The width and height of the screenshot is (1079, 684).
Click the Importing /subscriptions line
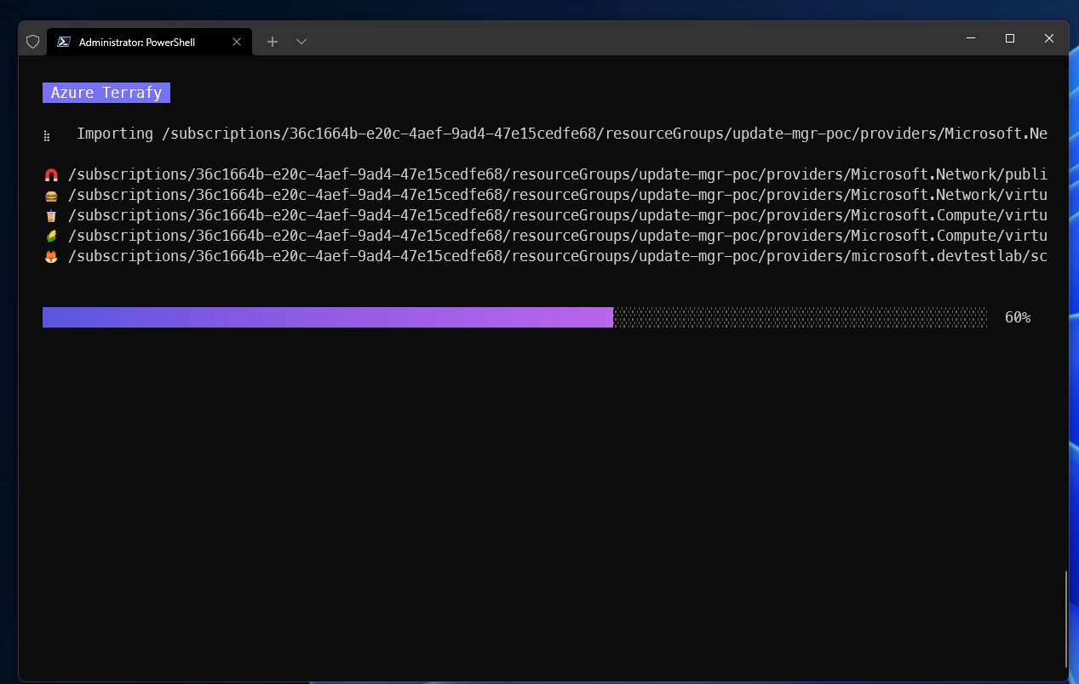pyautogui.click(x=562, y=134)
